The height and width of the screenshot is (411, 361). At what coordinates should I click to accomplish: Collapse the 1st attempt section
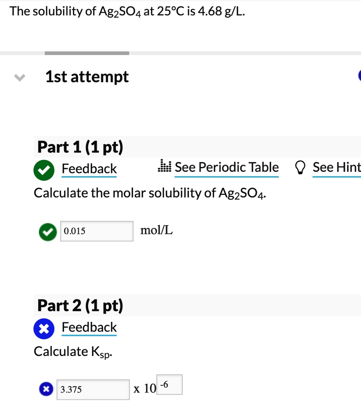19,77
